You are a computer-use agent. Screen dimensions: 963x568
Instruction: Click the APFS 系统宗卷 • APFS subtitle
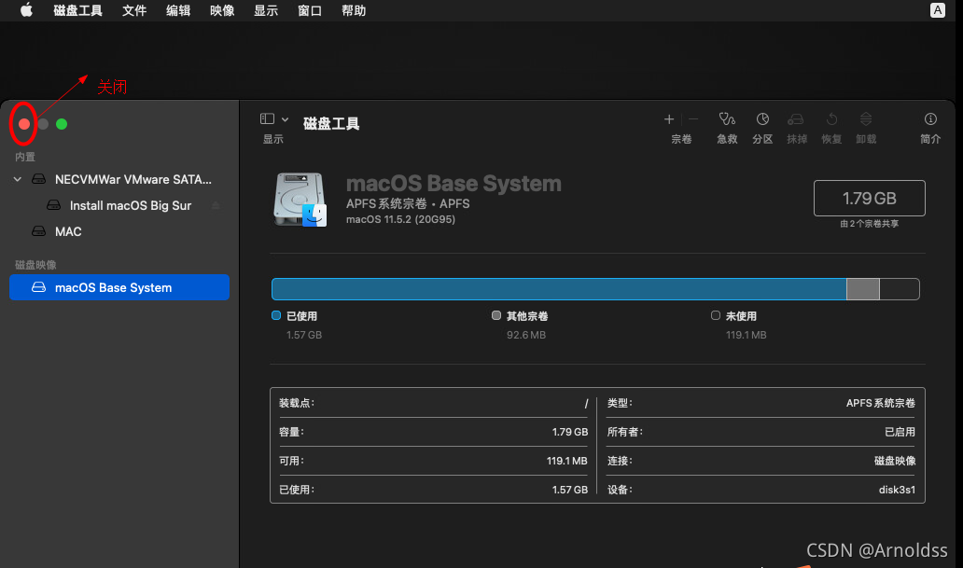(x=408, y=204)
